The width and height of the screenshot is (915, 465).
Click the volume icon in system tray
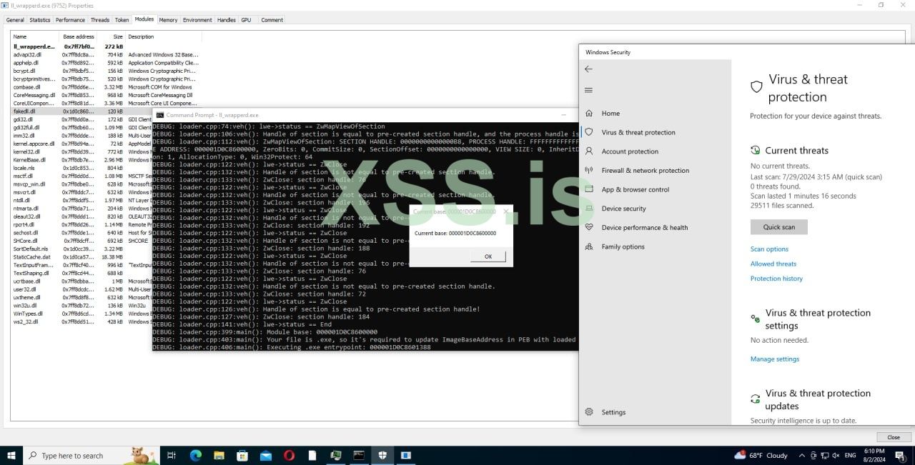(x=836, y=456)
